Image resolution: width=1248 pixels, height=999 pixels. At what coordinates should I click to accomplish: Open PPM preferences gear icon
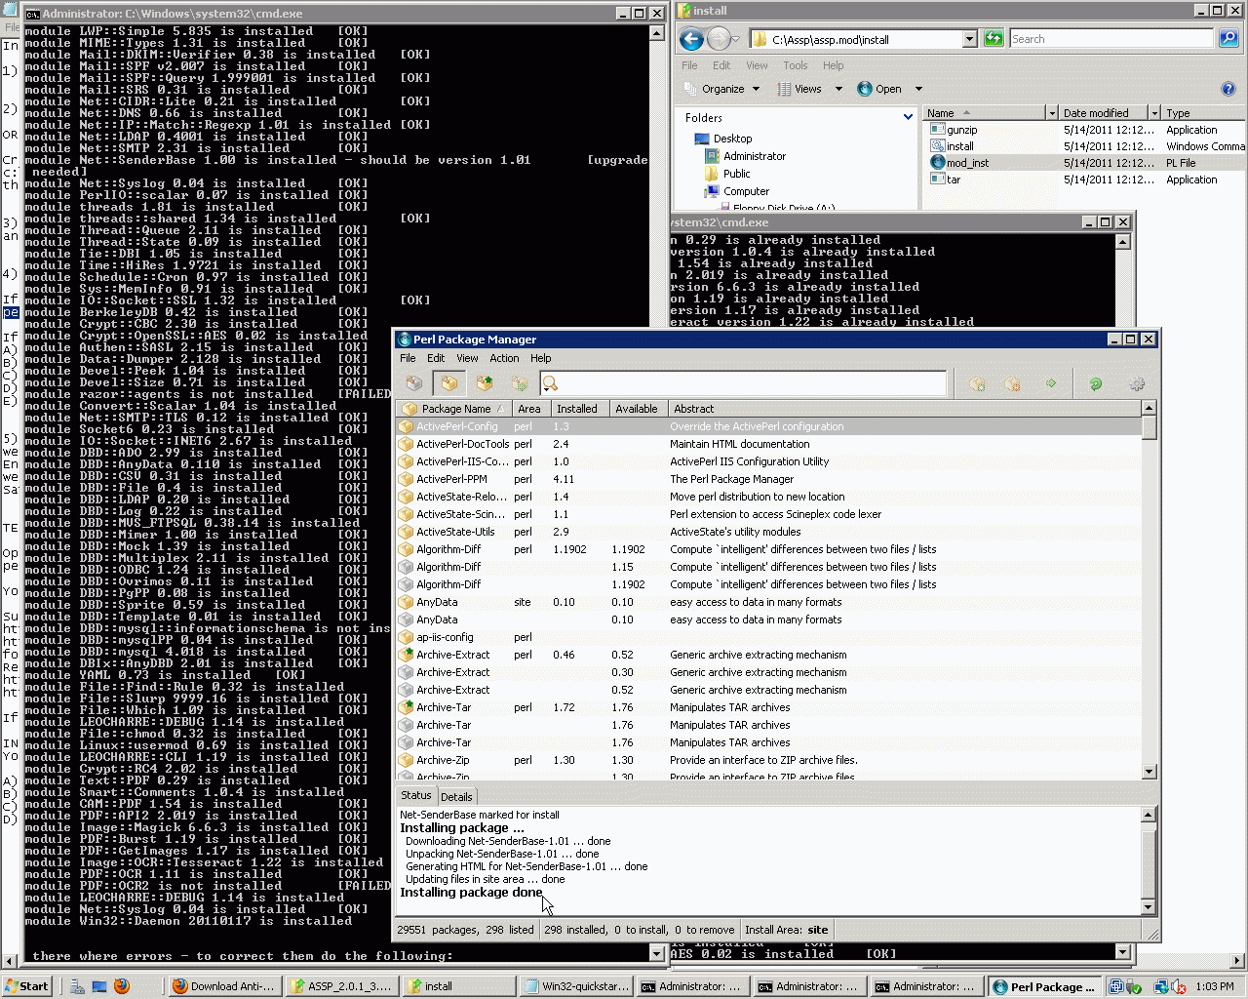click(1137, 383)
